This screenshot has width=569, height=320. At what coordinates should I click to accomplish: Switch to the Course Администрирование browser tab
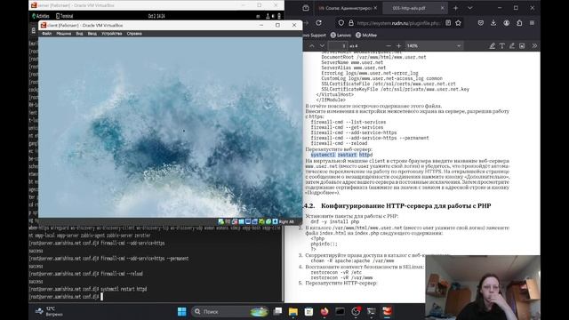point(348,8)
